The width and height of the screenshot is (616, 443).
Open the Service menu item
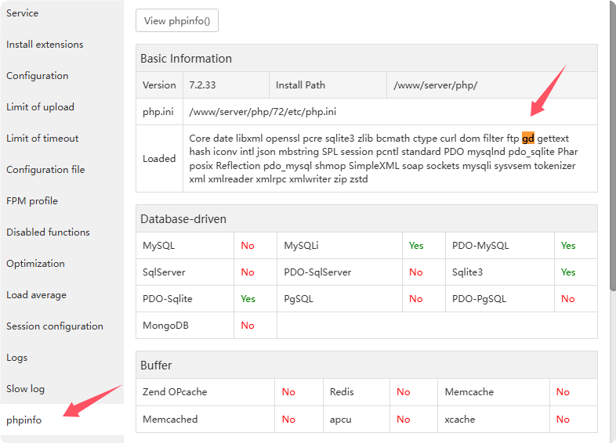23,13
